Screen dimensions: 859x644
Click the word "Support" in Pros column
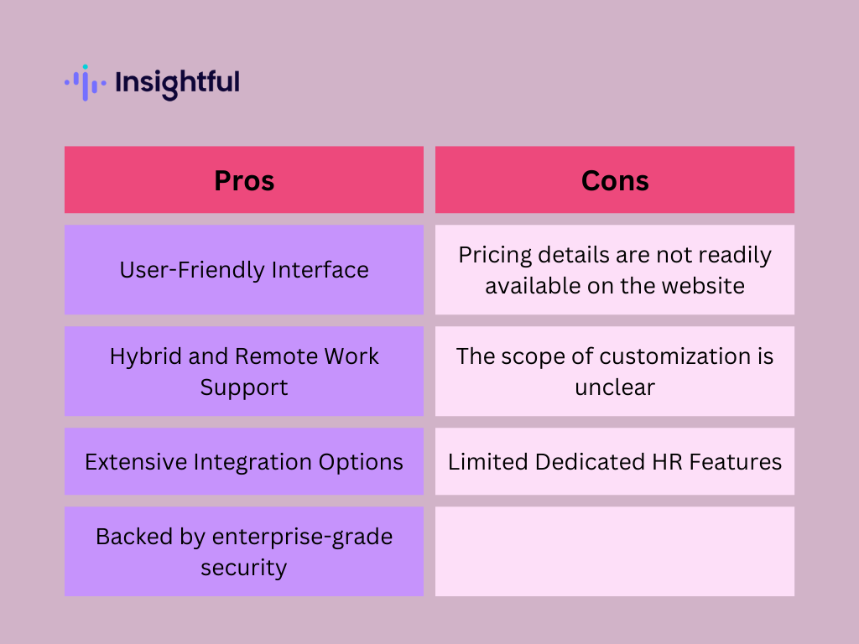pos(244,387)
